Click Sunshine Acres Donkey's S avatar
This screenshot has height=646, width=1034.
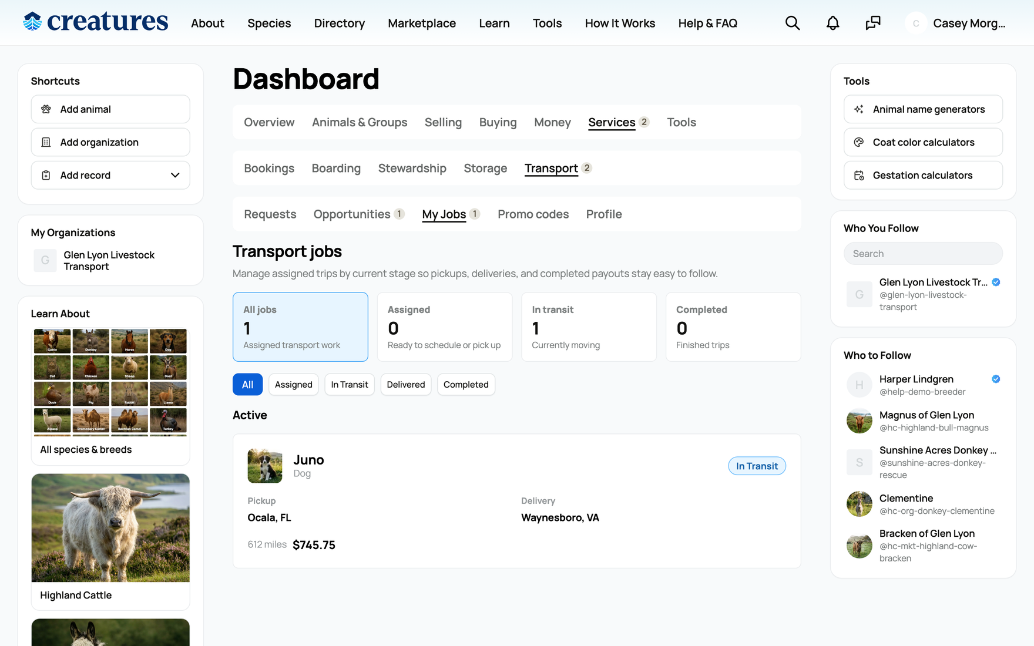click(859, 462)
